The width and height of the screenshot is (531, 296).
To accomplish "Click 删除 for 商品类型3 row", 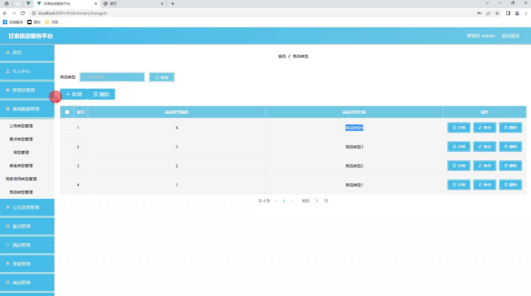I will [x=511, y=147].
